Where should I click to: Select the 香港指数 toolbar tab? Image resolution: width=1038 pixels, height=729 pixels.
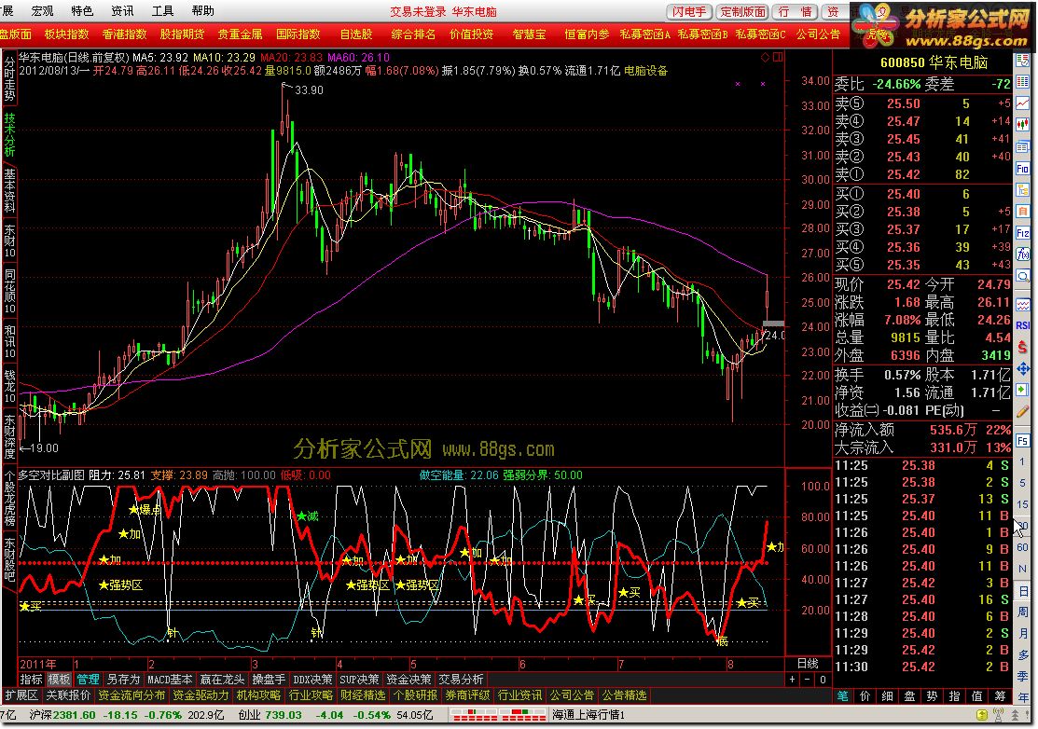point(124,34)
